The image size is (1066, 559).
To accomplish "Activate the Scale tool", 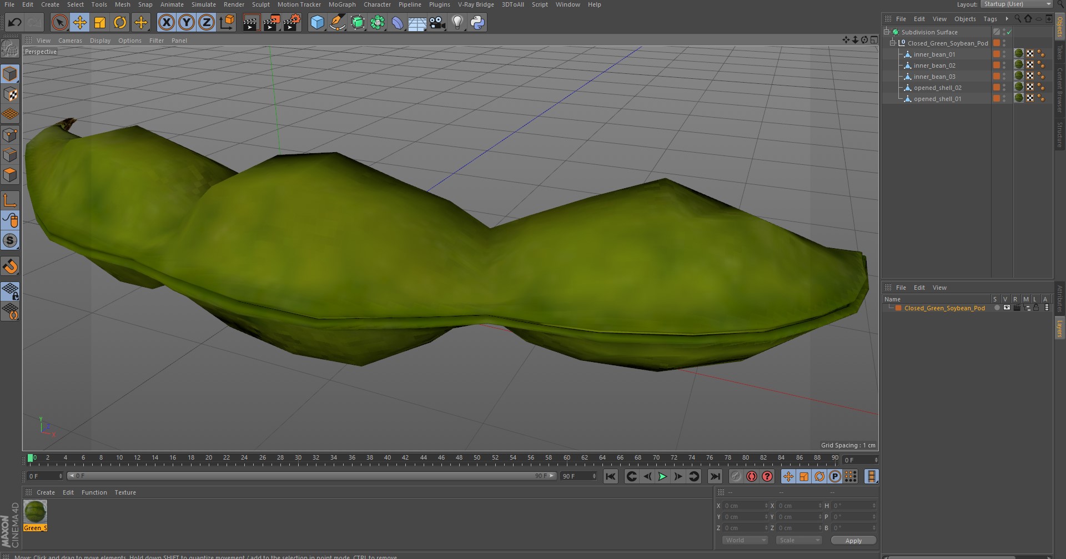I will [100, 23].
